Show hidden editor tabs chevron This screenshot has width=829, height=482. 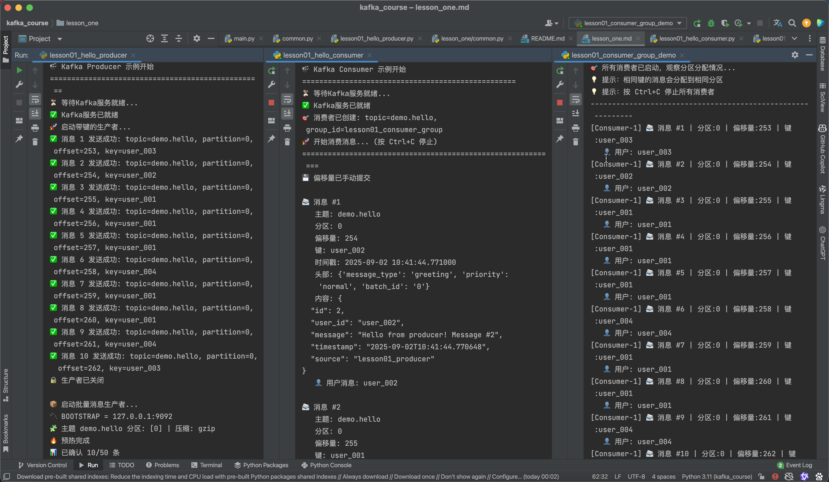794,38
